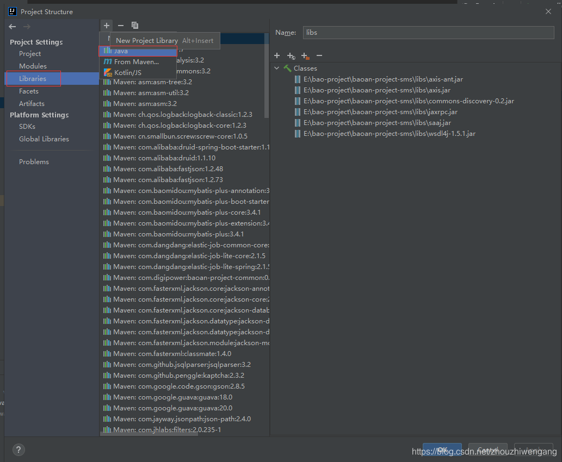Image resolution: width=562 pixels, height=462 pixels.
Task: Open the Facets settings section
Action: [29, 91]
